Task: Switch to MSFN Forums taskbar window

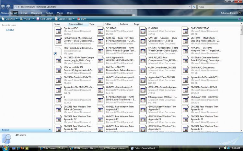Action: pos(83,148)
